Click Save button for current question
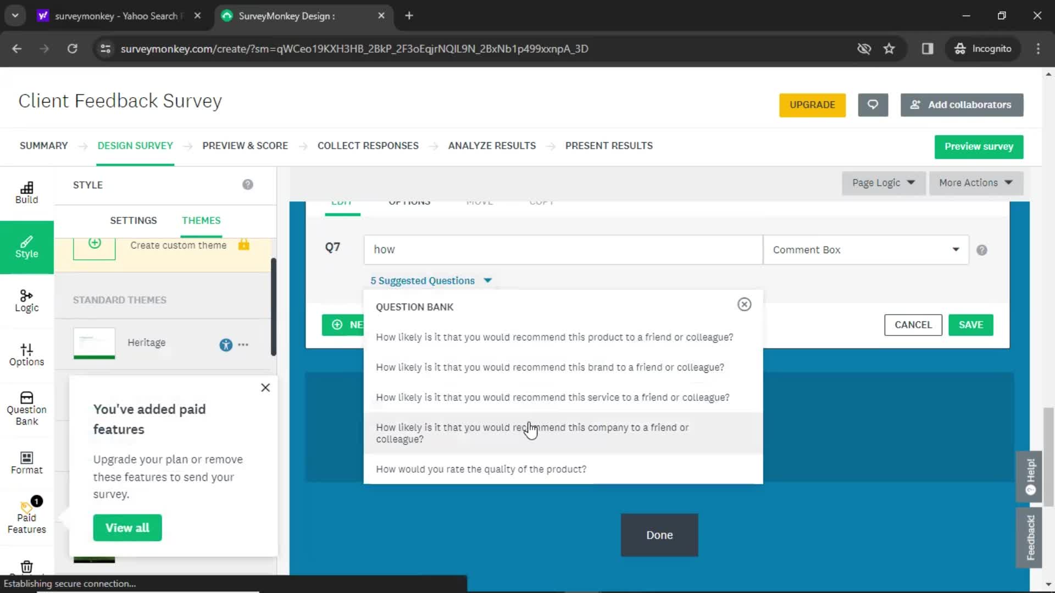 pos(971,325)
